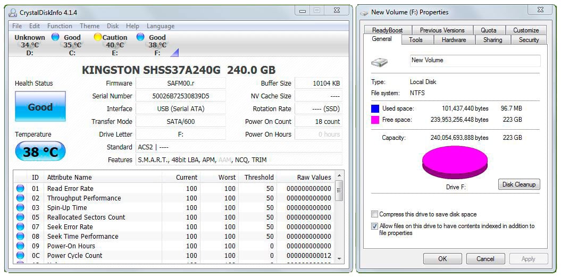Screen dimensions: 561x277
Task: Click the blue Used space color swatch
Action: 375,108
